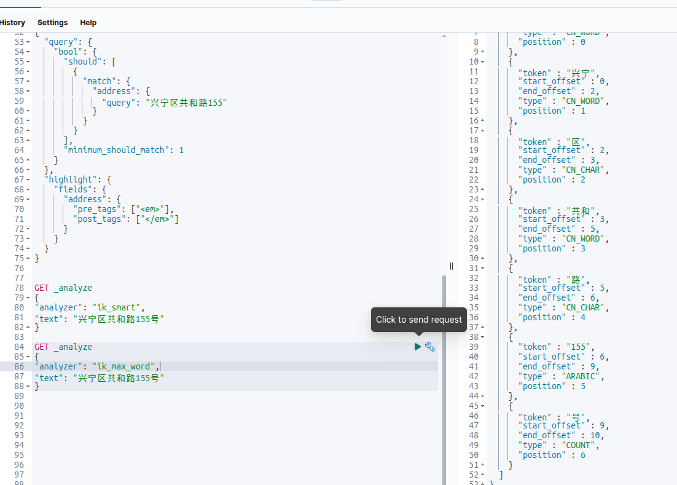Collapse the request body at line 85
The width and height of the screenshot is (677, 485).
28,357
